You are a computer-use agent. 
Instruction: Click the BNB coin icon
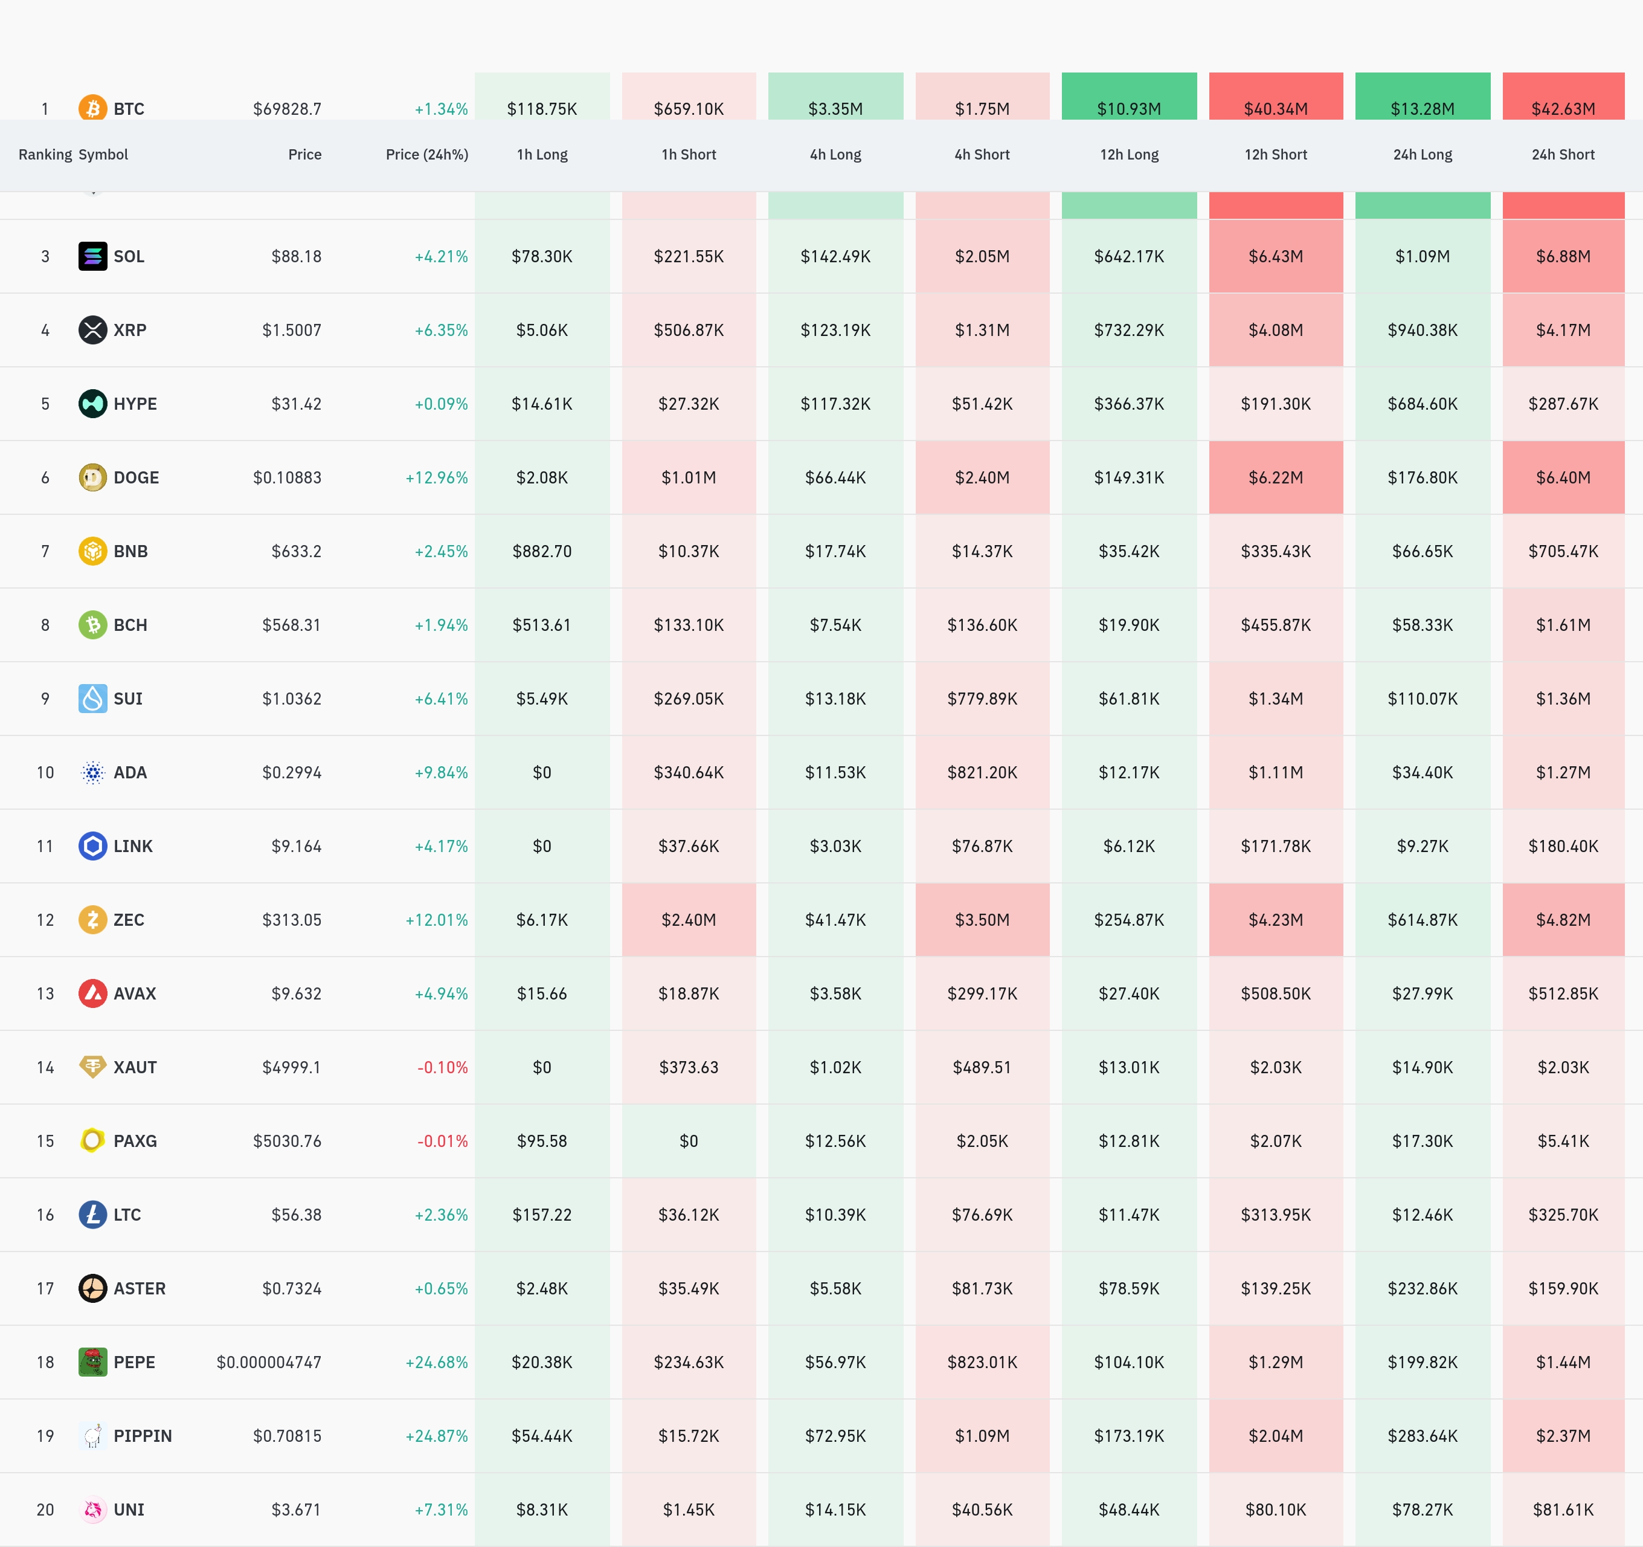click(x=92, y=551)
